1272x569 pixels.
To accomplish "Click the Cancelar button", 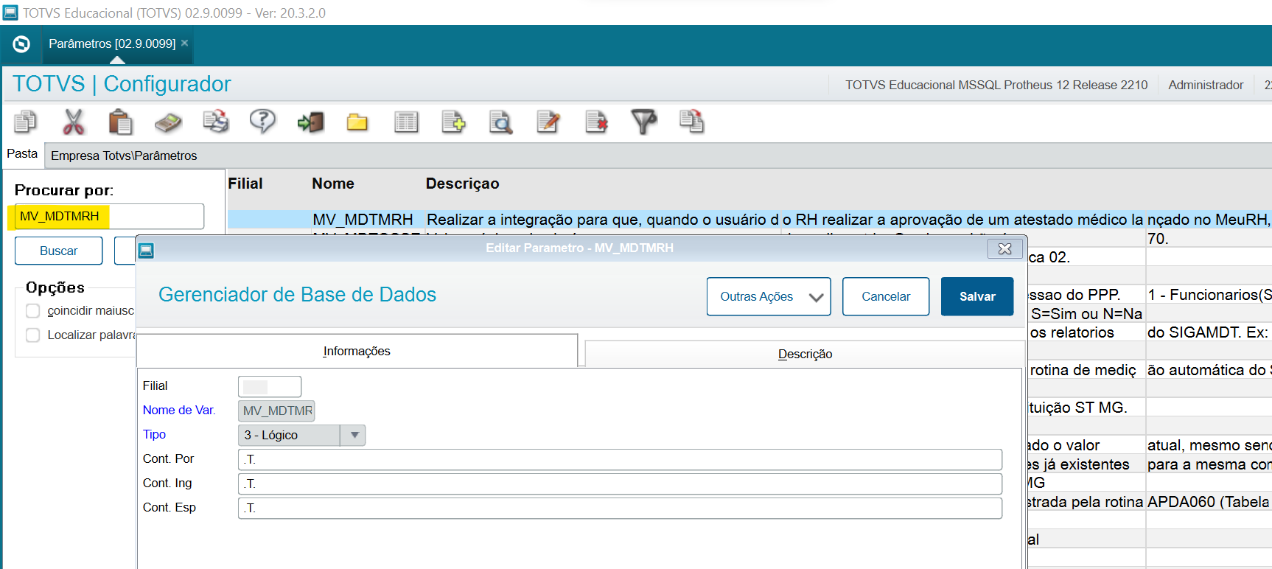I will coord(886,296).
